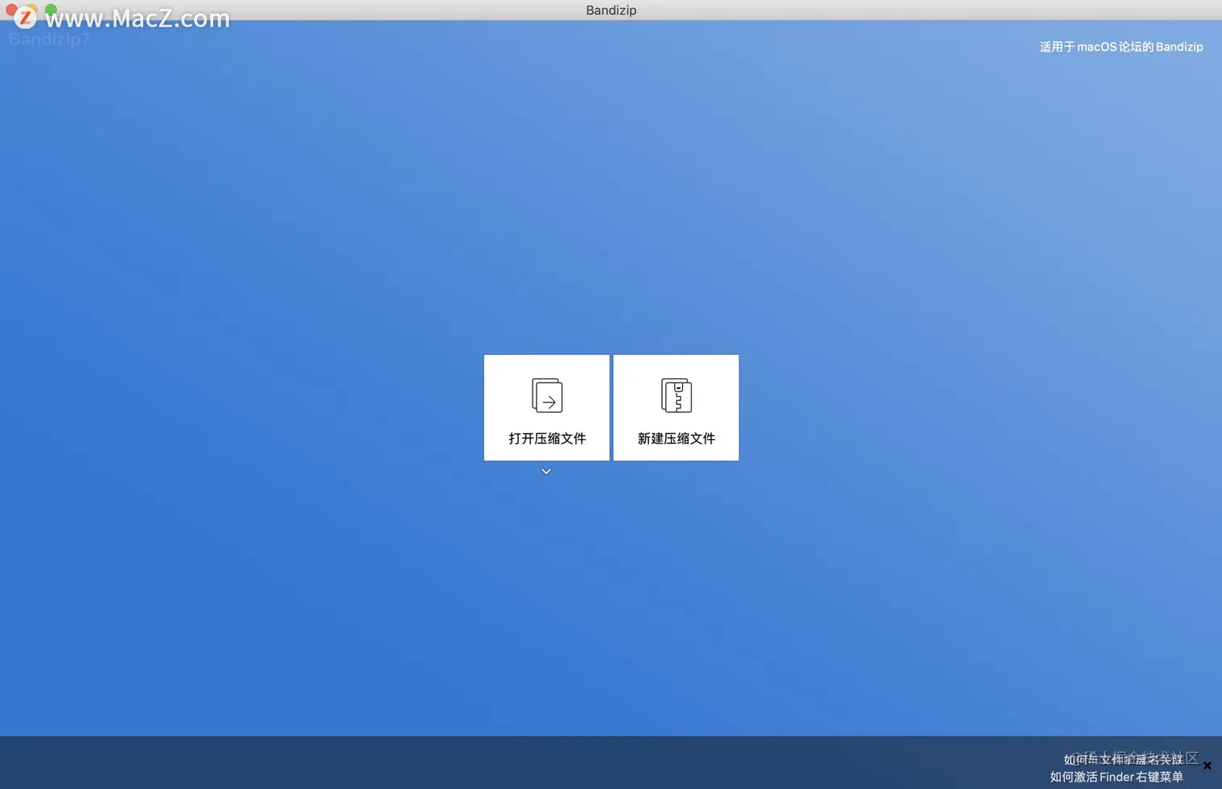Click the 新建压缩文件 new archive tile

[676, 407]
